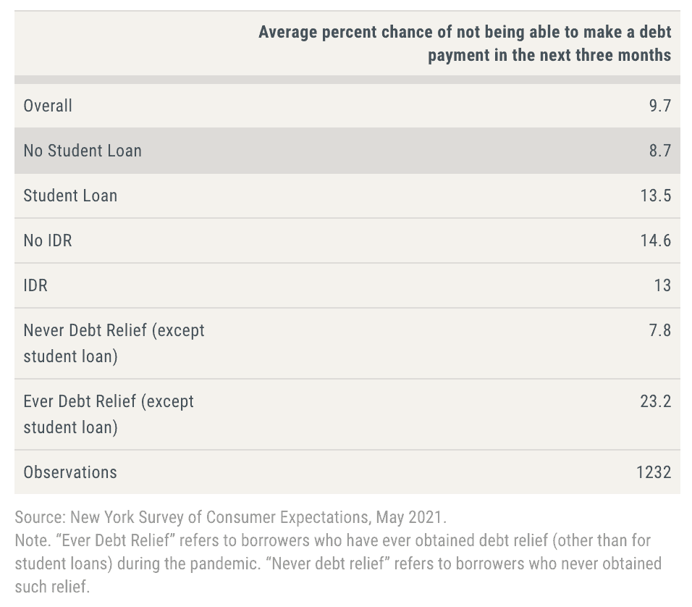The image size is (692, 607).
Task: Click the 13.5 value for Student Loan
Action: pos(656,196)
